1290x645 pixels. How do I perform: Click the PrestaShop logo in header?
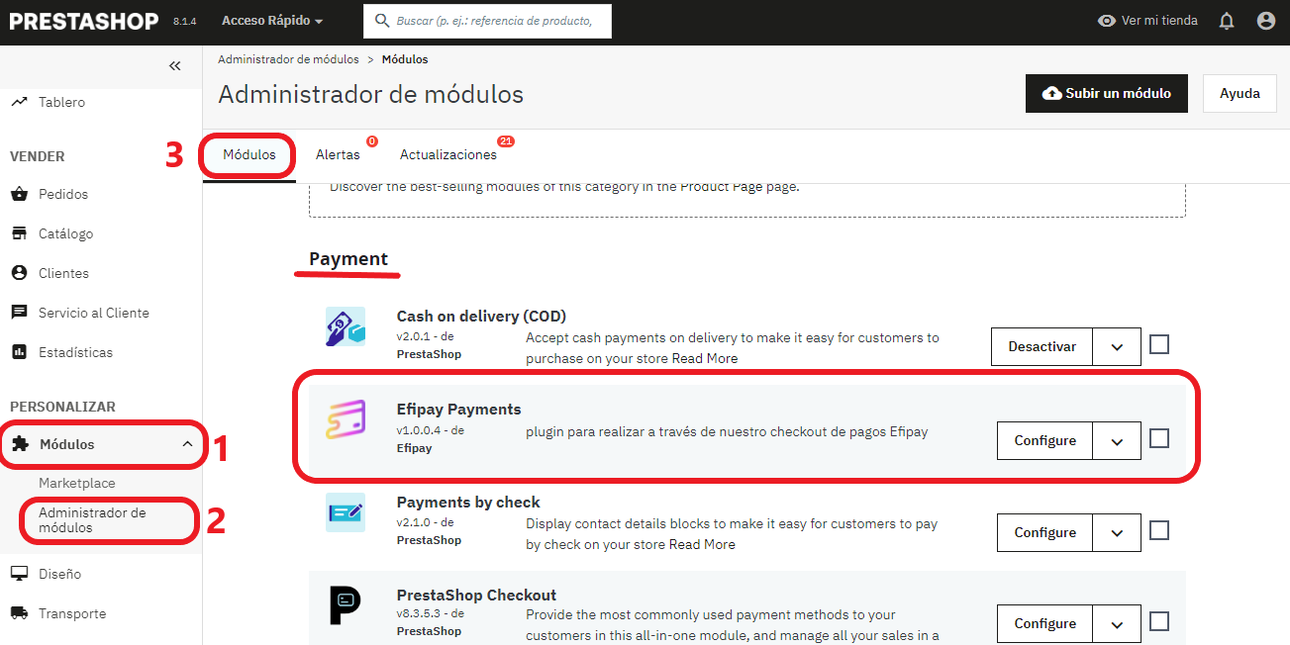pyautogui.click(x=84, y=21)
